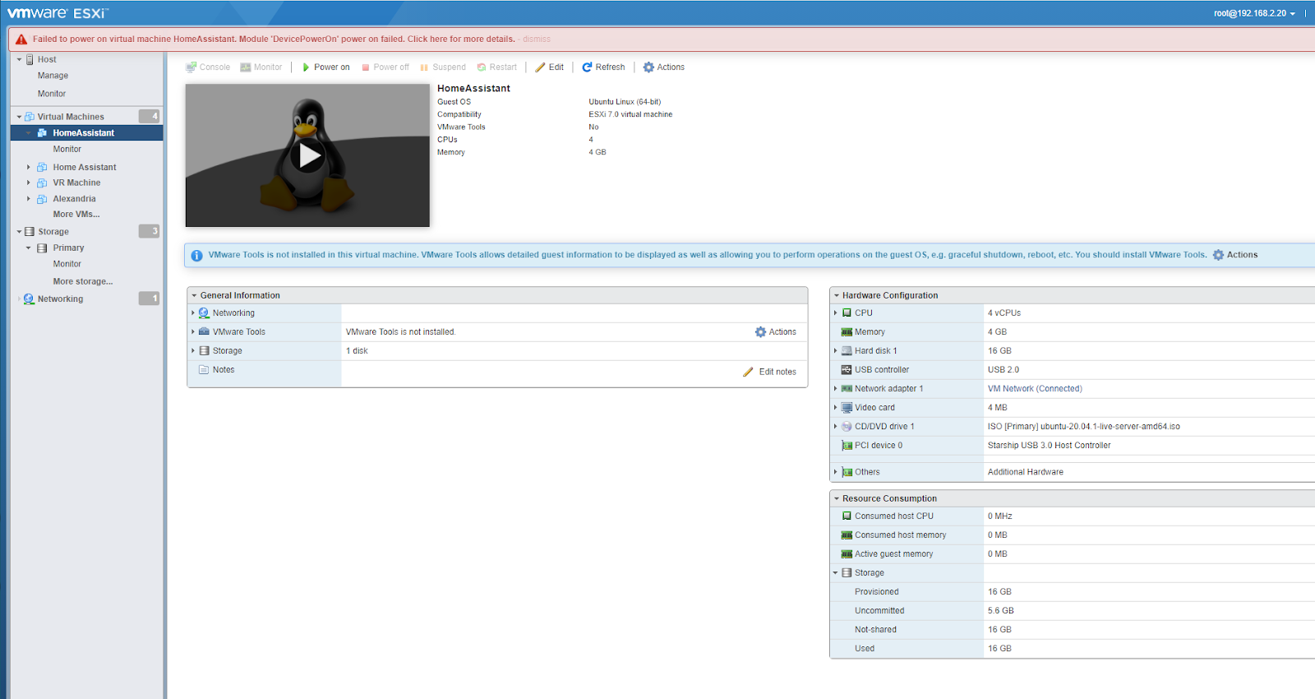Collapse the Resource Consumption panel
Image resolution: width=1315 pixels, height=699 pixels.
coord(836,499)
